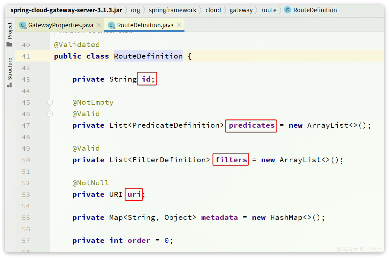This screenshot has height=258, width=389.
Task: Click the Structure tool window icon
Action: pyautogui.click(x=10, y=85)
